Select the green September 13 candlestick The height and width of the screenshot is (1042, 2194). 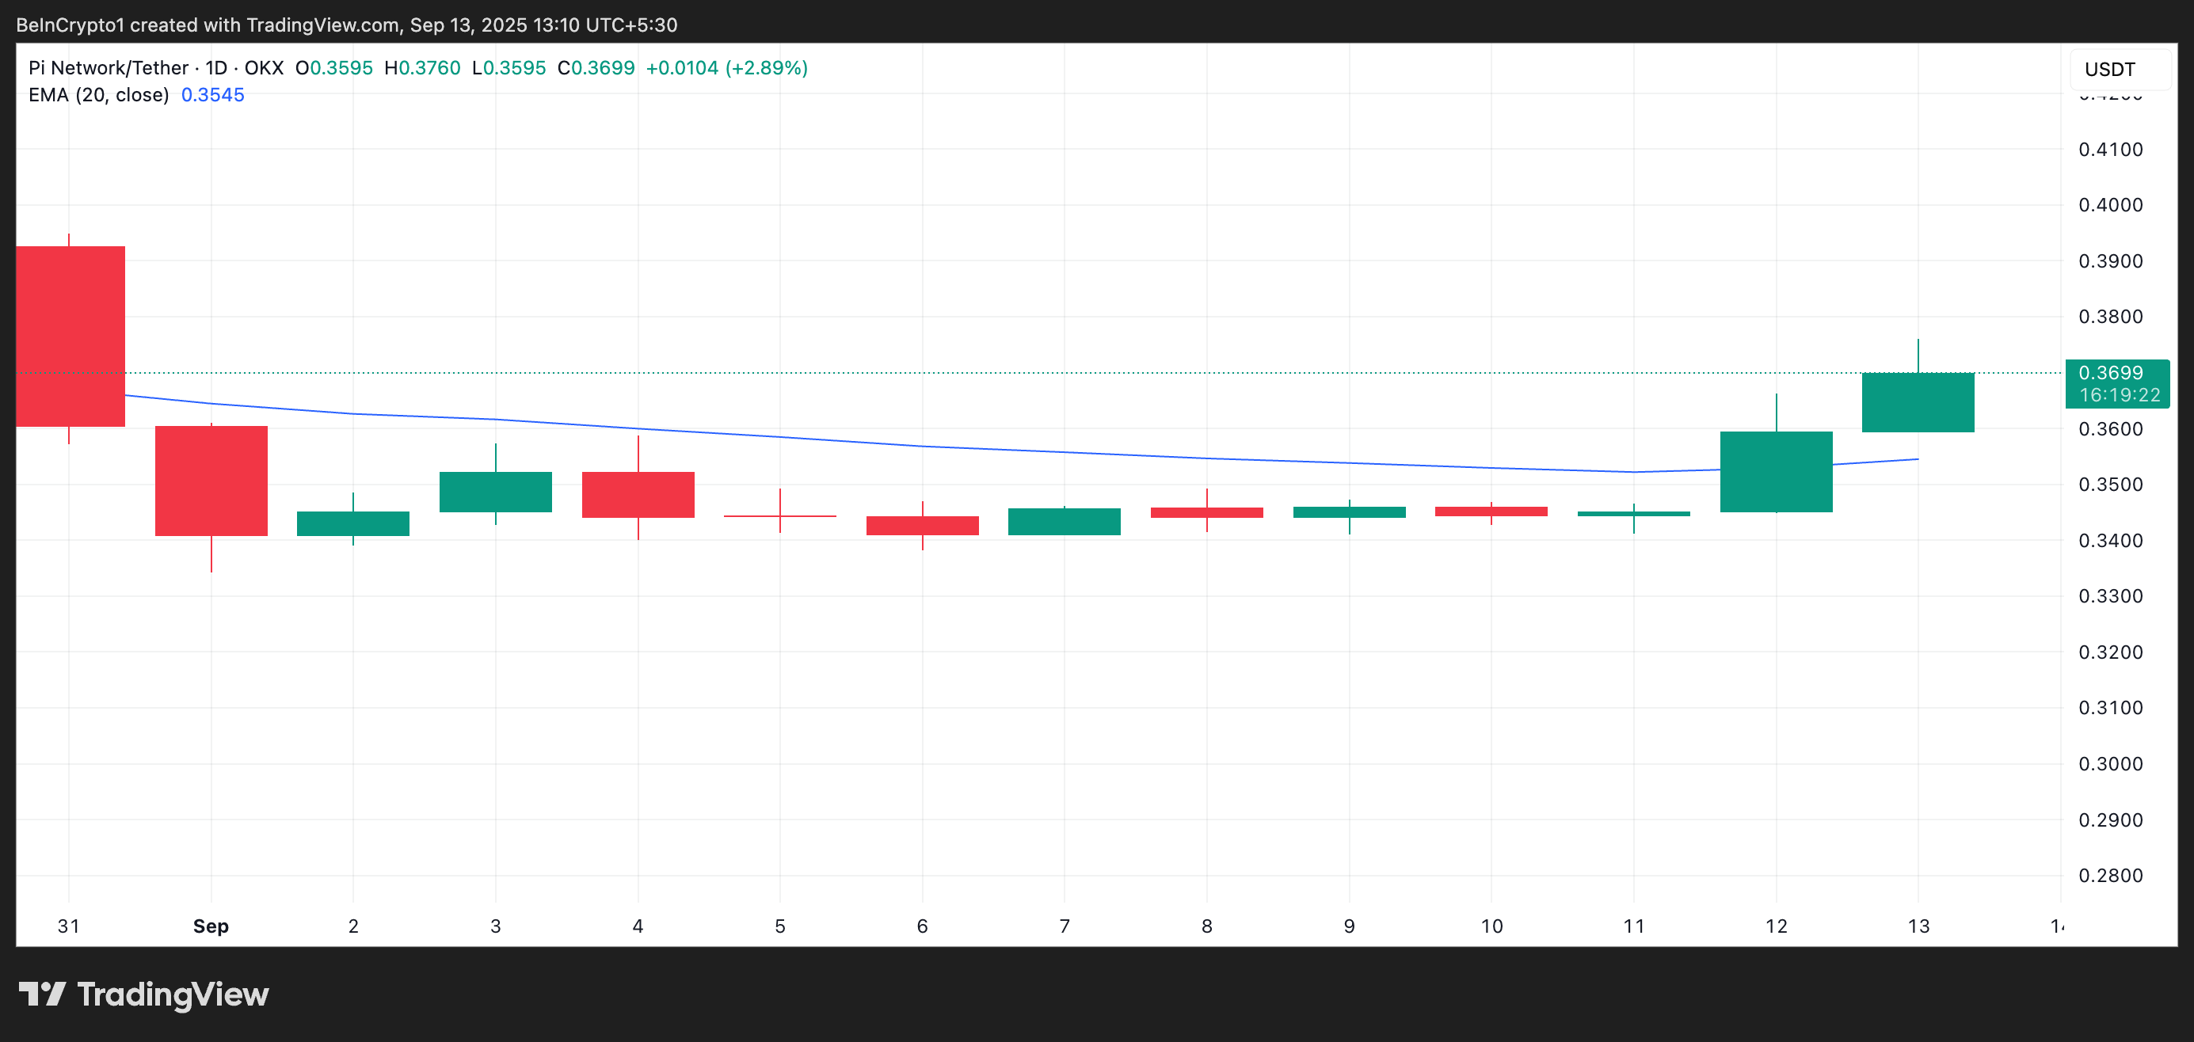click(x=1918, y=403)
